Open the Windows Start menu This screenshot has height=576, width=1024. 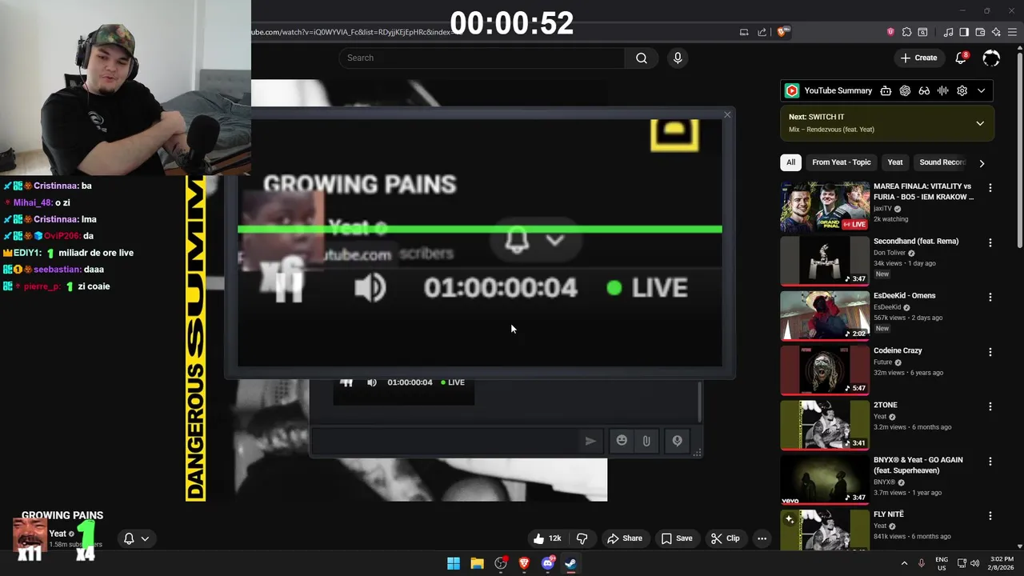click(x=454, y=563)
